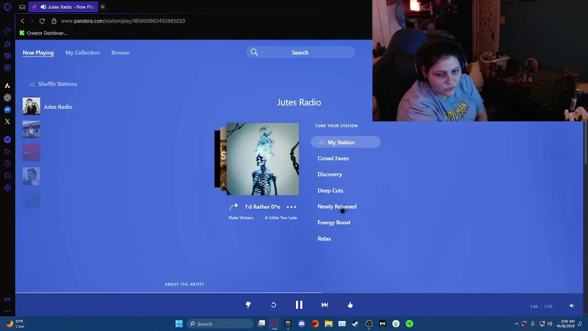Image resolution: width=588 pixels, height=331 pixels.
Task: Click the pink station thumbnail in list
Action: click(31, 153)
